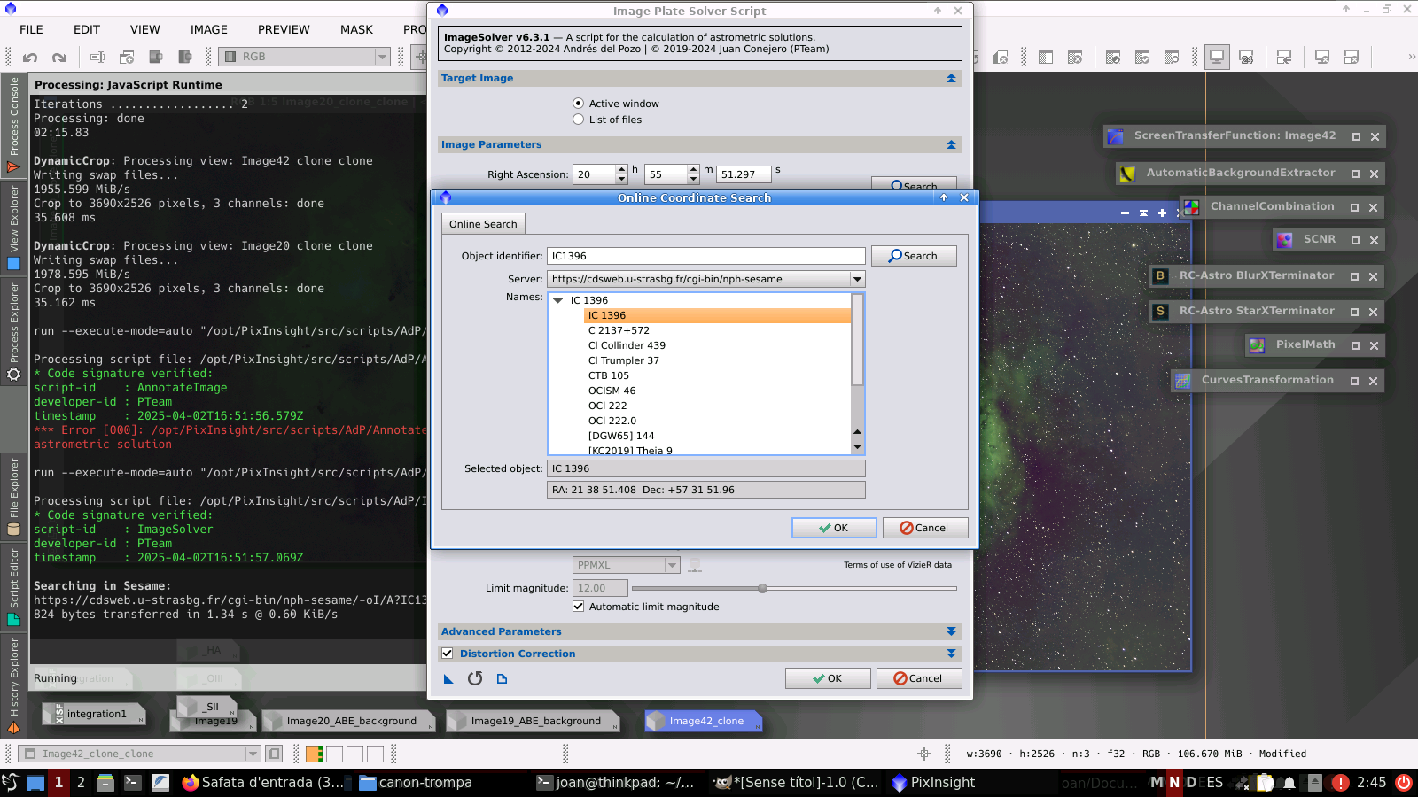Image resolution: width=1418 pixels, height=797 pixels.
Task: Open the Server URL dropdown
Action: click(857, 279)
